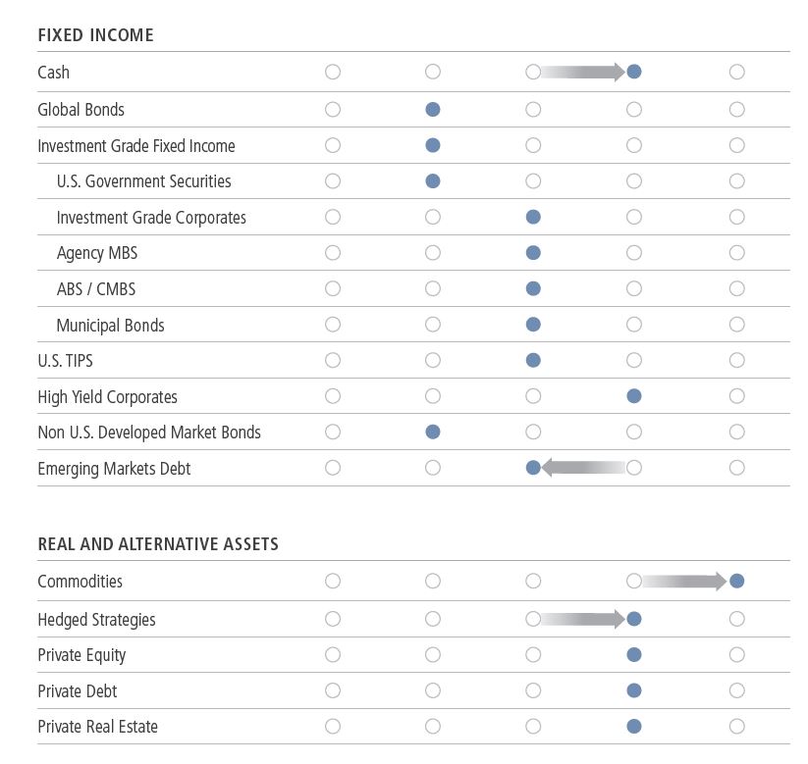Click the gray arrow in Hedged Strategies row

[x=583, y=619]
